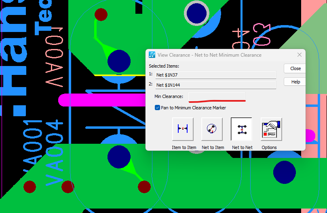327x213 pixels.
Task: Open the clearance Options icon
Action: (271, 129)
